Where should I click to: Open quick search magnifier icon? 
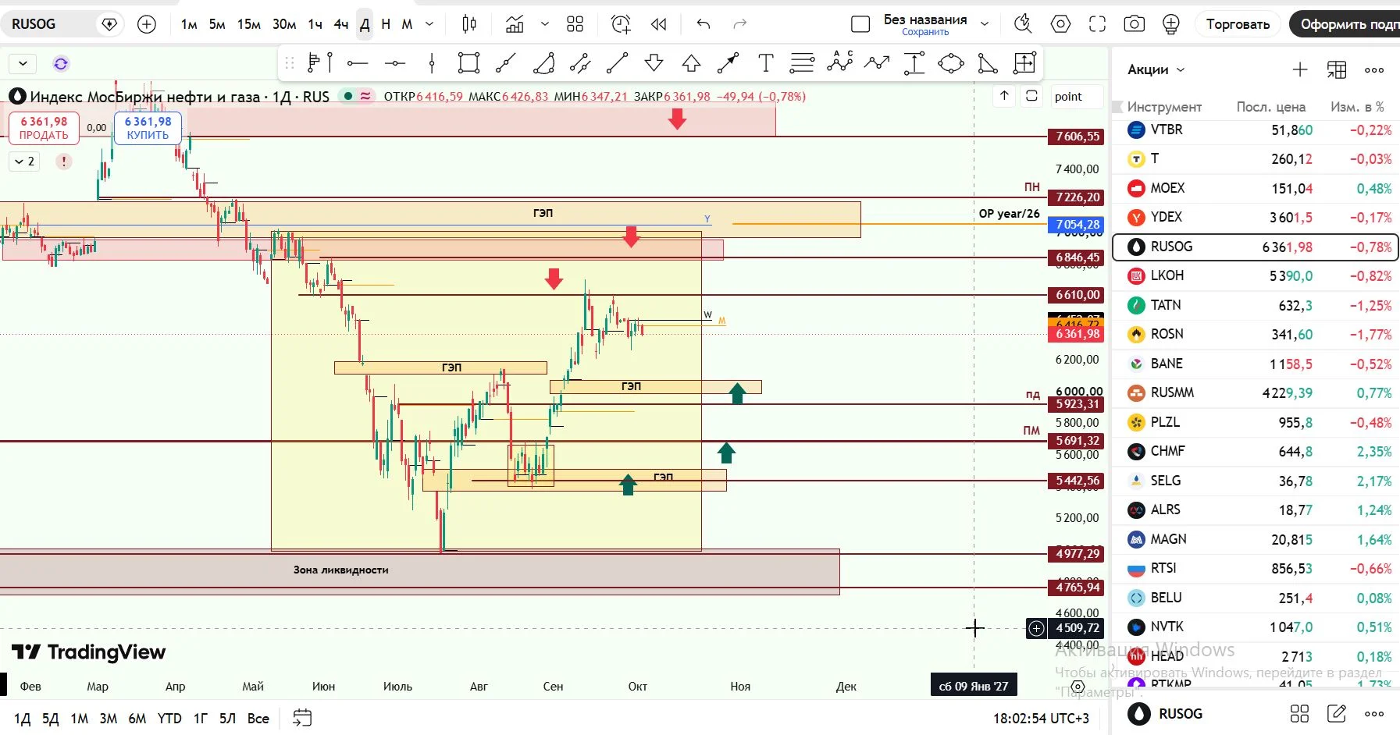pyautogui.click(x=1023, y=24)
